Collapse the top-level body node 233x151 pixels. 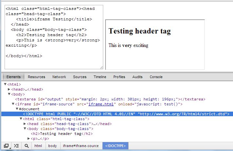(x=9, y=94)
